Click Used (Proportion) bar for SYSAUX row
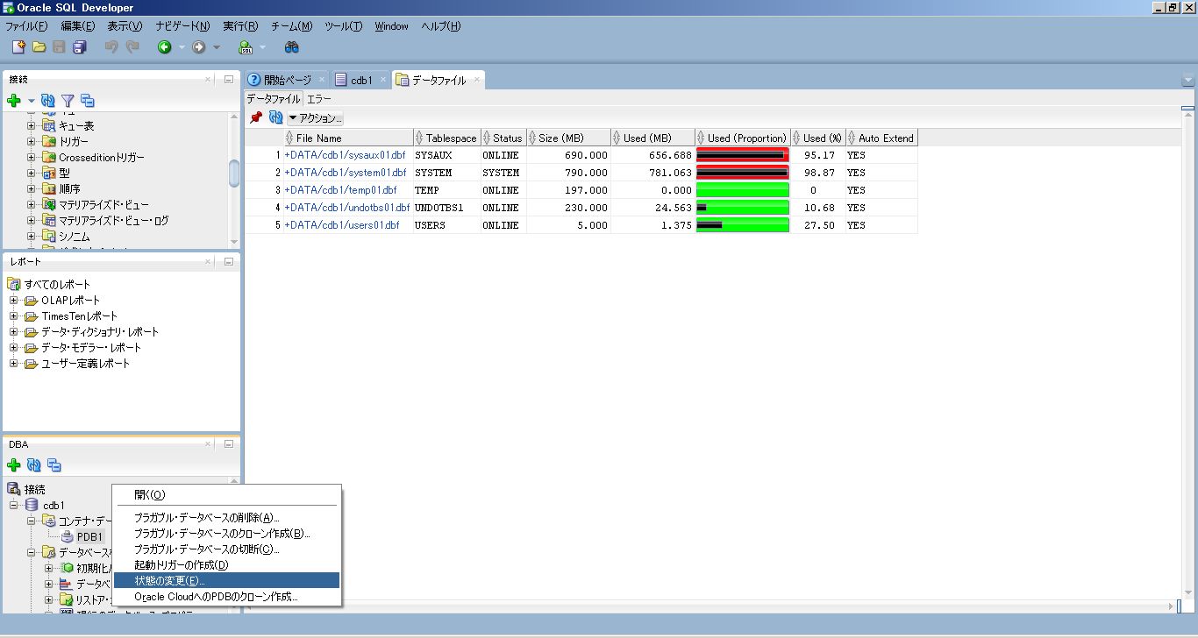The width and height of the screenshot is (1198, 638). click(x=743, y=155)
